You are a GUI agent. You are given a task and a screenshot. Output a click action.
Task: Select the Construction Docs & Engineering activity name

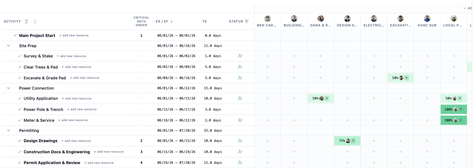(x=57, y=152)
